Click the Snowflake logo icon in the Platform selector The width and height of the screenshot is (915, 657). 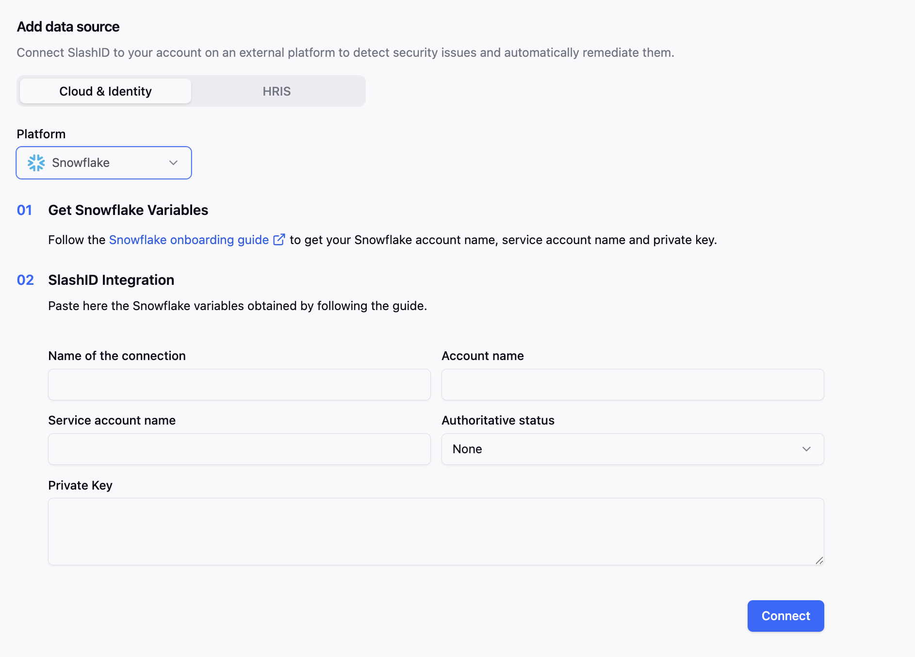point(36,163)
